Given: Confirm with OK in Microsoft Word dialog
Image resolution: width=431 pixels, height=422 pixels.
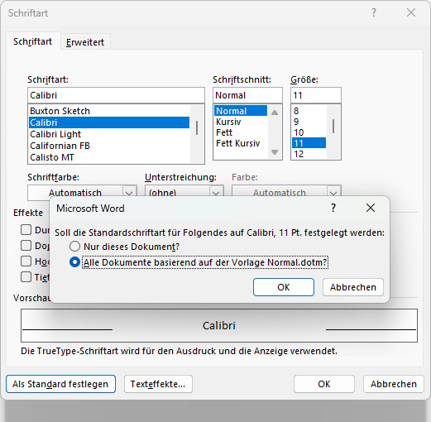Looking at the screenshot, I should 284,287.
